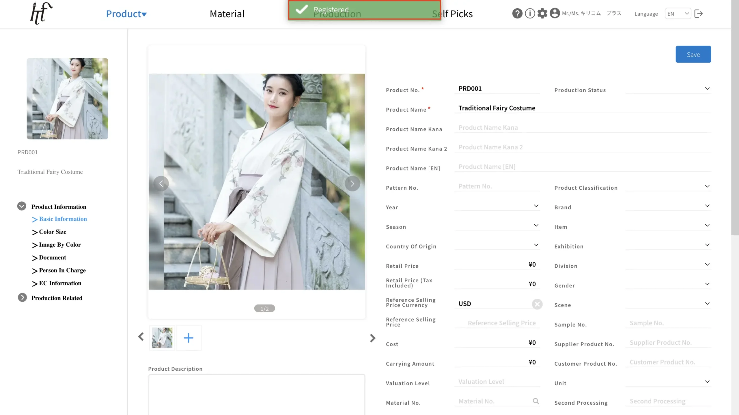Open the help question mark icon
739x415 pixels.
pyautogui.click(x=517, y=14)
